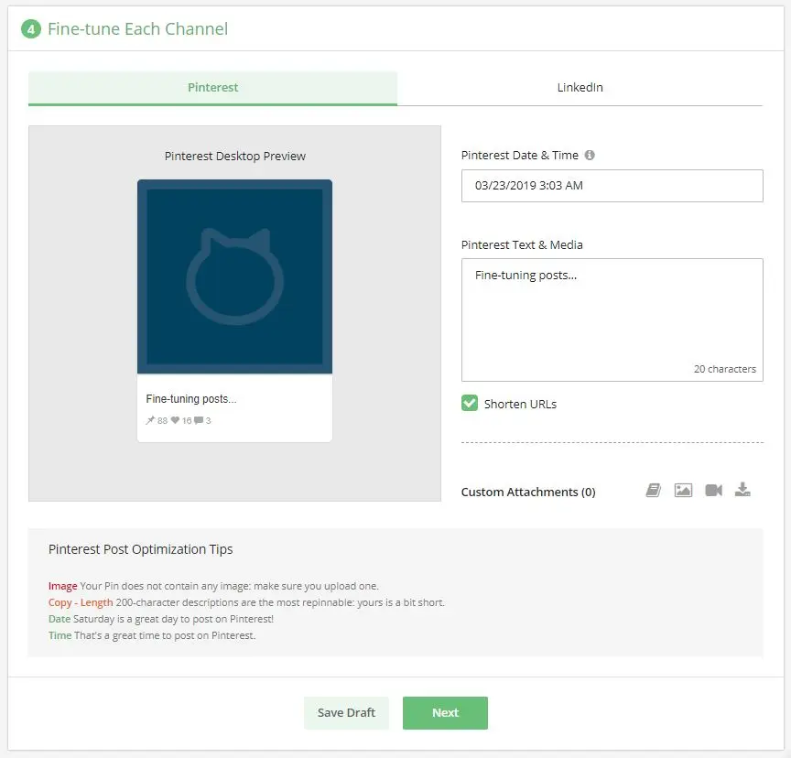Click the pin icon in the preview card
791x758 pixels.
coord(150,421)
